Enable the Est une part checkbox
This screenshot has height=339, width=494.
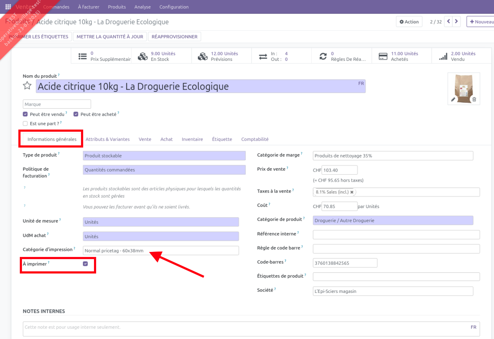(25, 123)
